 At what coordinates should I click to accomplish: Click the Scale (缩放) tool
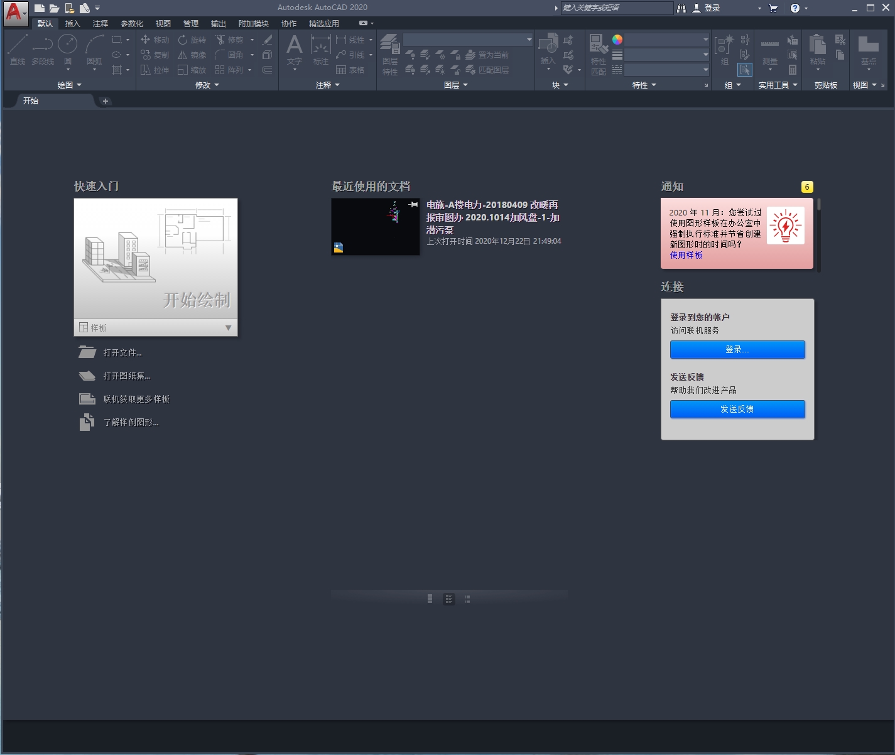(192, 70)
